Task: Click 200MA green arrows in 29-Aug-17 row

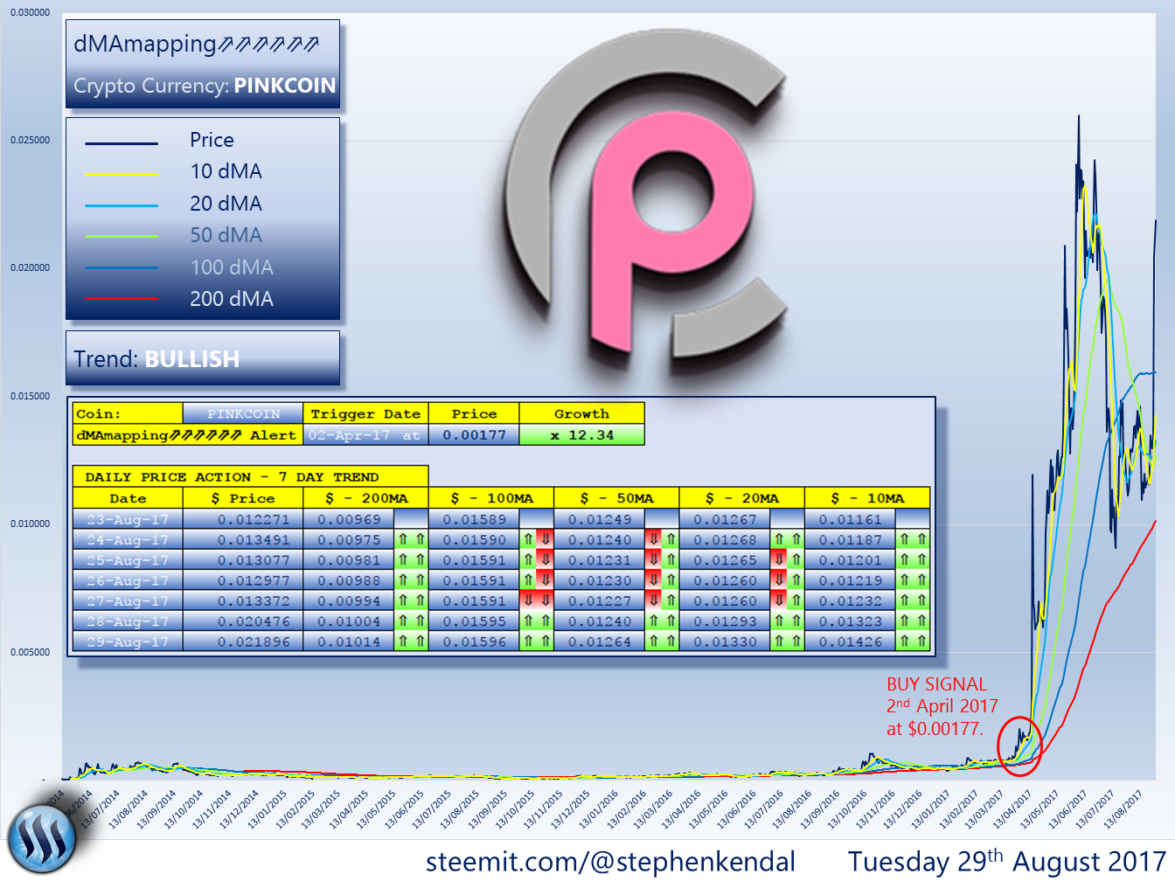Action: click(x=411, y=642)
